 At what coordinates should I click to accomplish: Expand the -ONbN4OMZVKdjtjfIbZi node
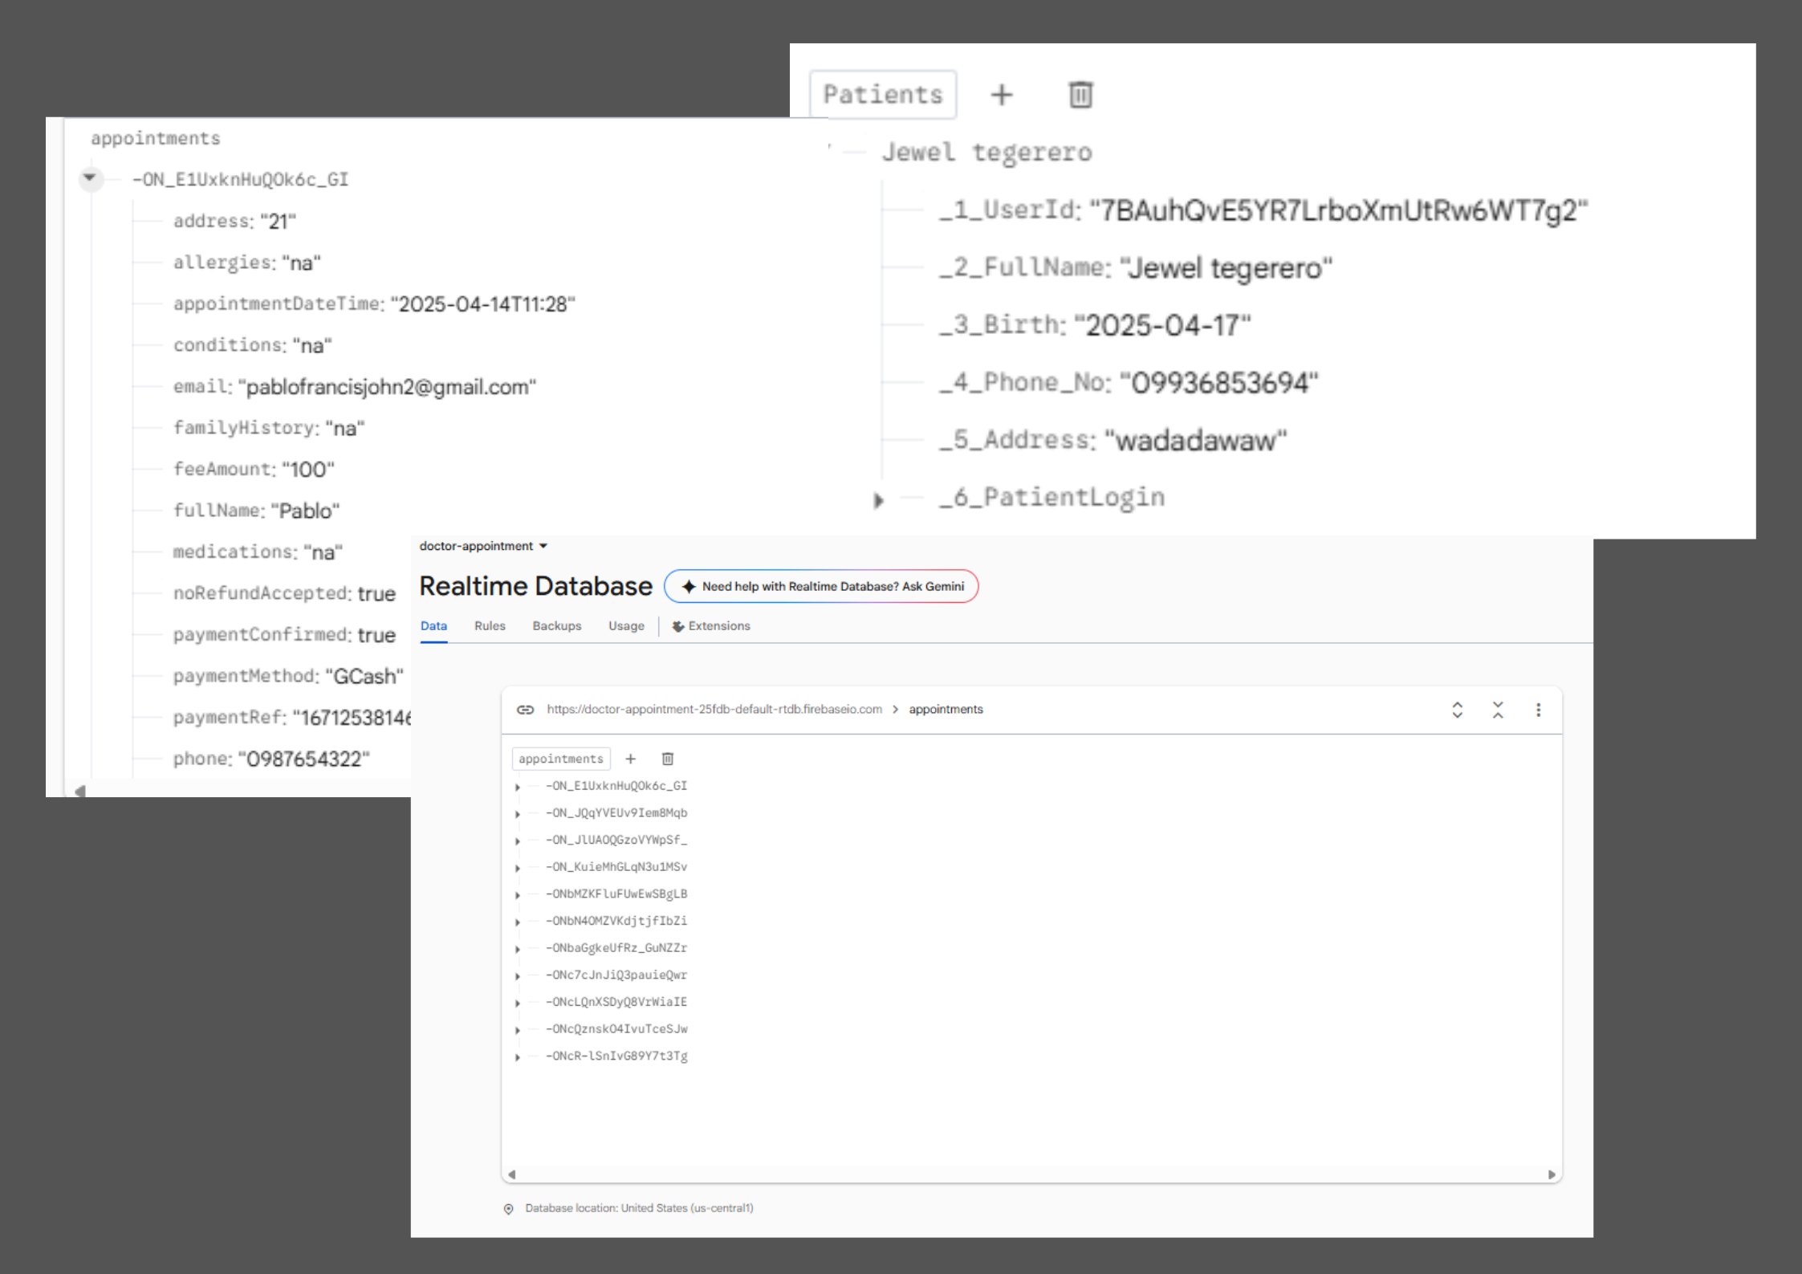point(518,922)
